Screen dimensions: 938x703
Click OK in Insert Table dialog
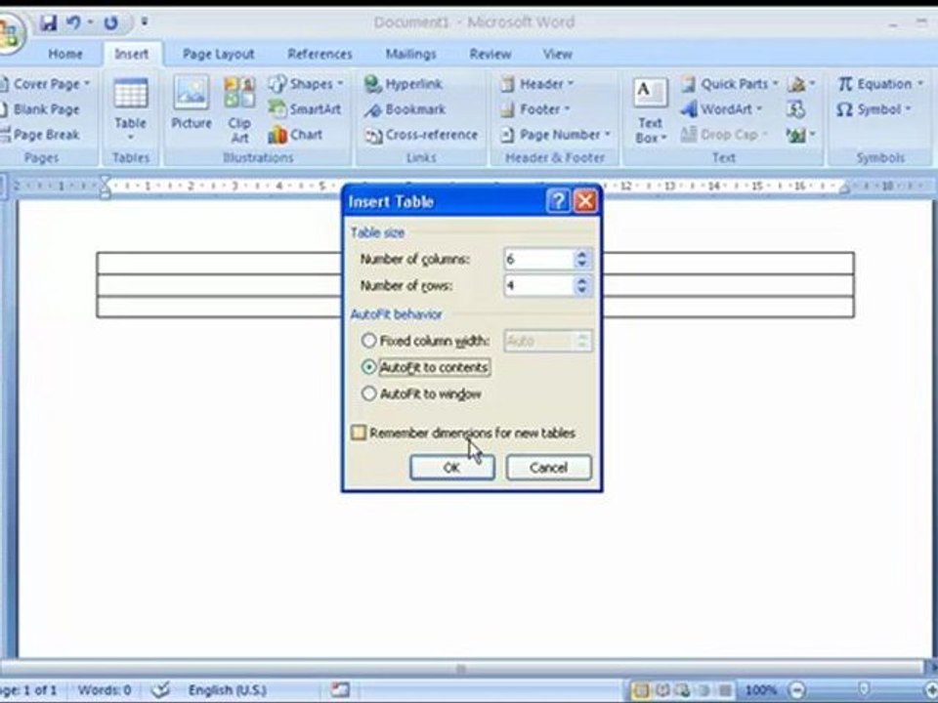tap(452, 468)
